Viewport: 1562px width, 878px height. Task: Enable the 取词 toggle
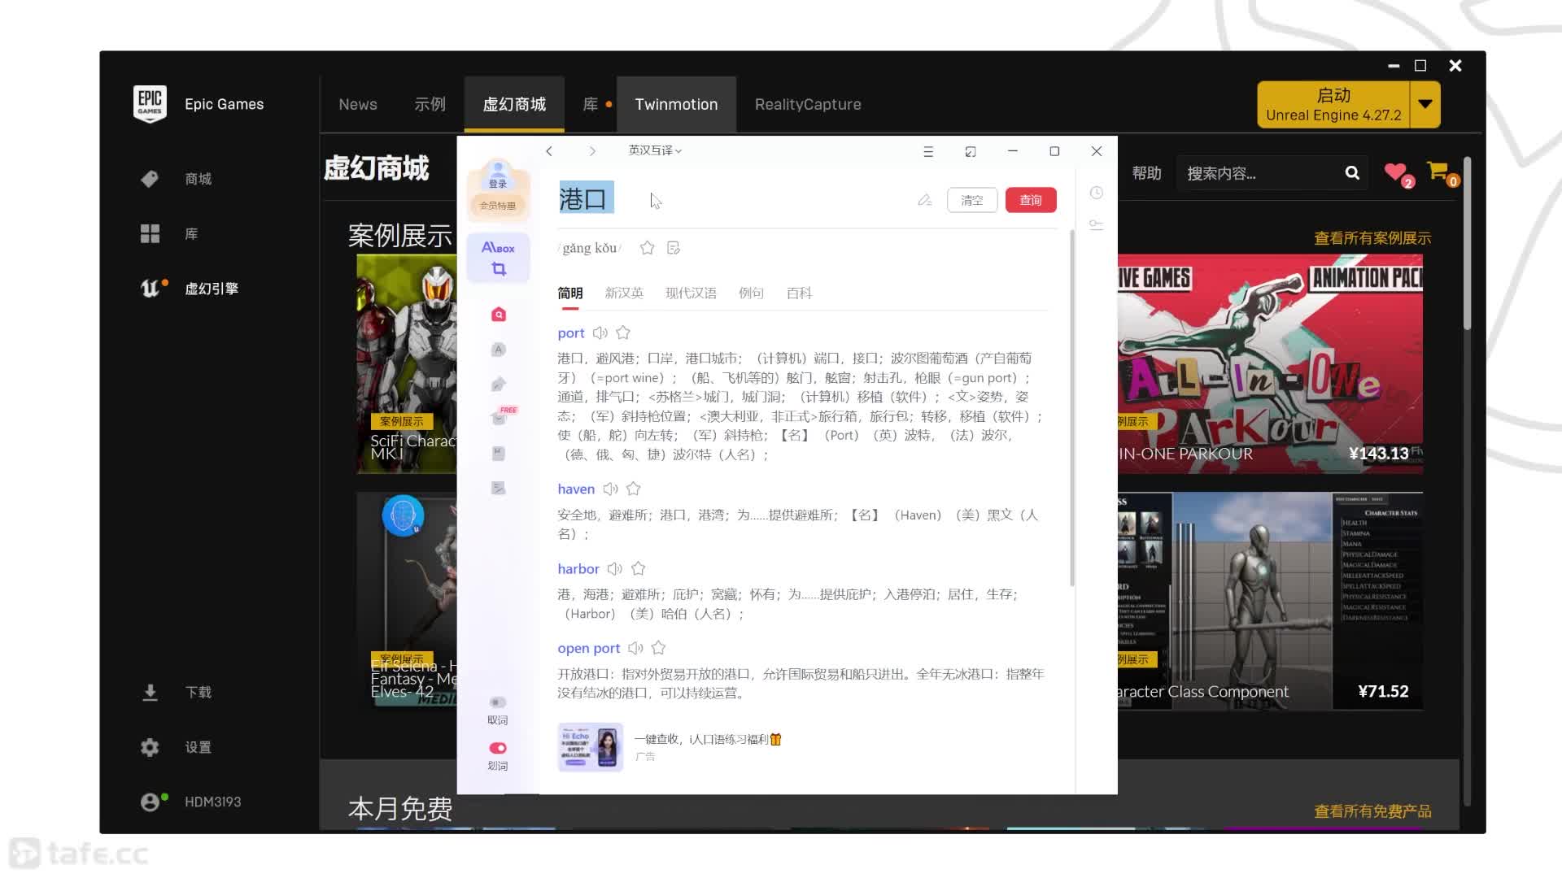pos(498,702)
